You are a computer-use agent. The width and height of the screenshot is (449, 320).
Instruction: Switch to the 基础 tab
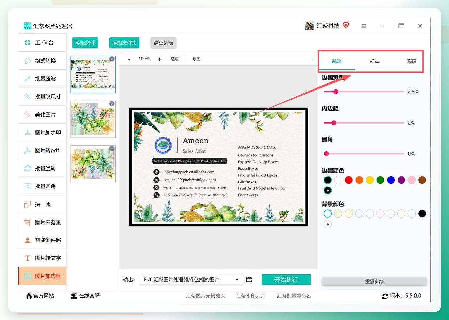[337, 61]
